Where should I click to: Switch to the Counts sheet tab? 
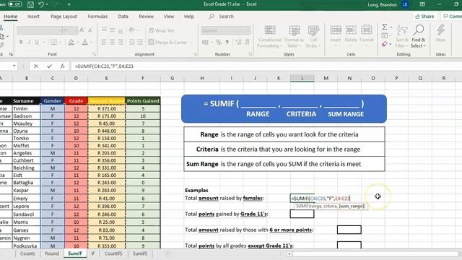pyautogui.click(x=27, y=253)
